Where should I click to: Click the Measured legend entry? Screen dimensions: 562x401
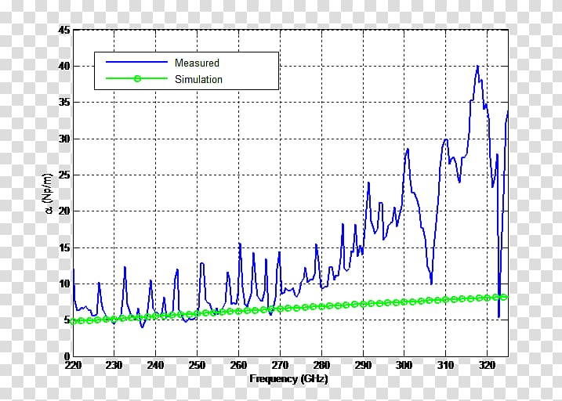click(x=197, y=63)
